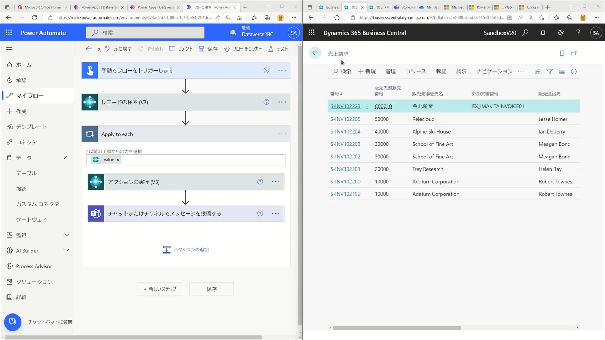Image resolution: width=605 pixels, height=340 pixels.
Task: Undo last change with 元に戻す
Action: point(118,49)
